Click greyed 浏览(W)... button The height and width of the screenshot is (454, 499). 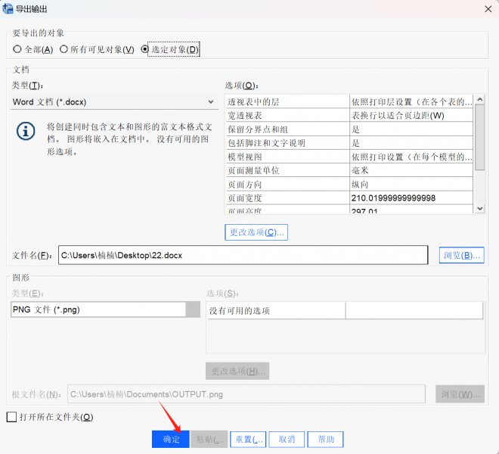tap(460, 394)
